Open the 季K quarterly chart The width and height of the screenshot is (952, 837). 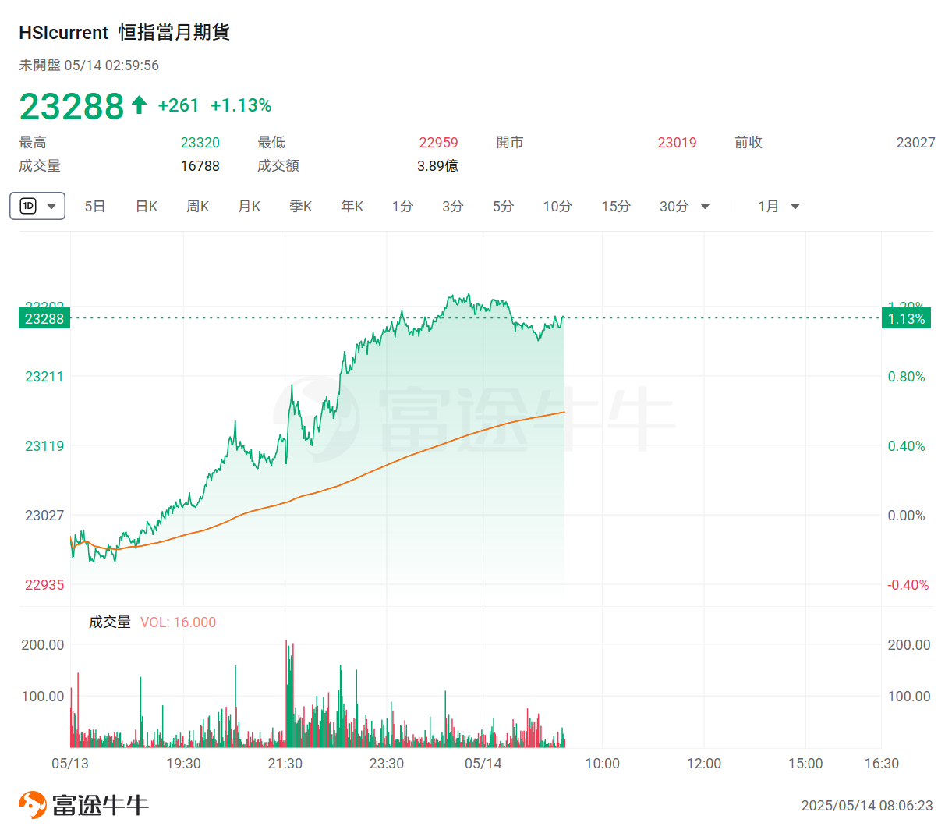(301, 207)
